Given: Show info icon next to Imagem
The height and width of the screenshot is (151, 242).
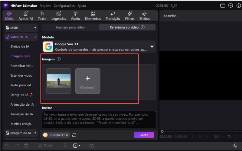Looking at the screenshot, I should [x=59, y=59].
